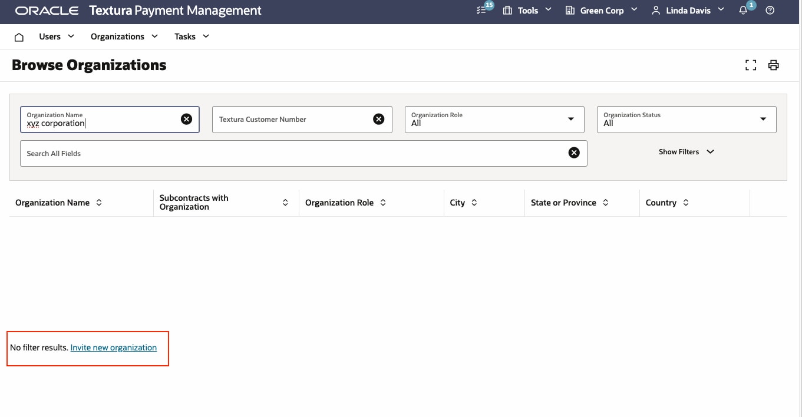Viewport: 802px width, 417px height.
Task: Sort by City column
Action: tap(474, 203)
